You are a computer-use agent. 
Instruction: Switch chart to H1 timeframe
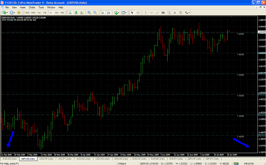point(39,13)
